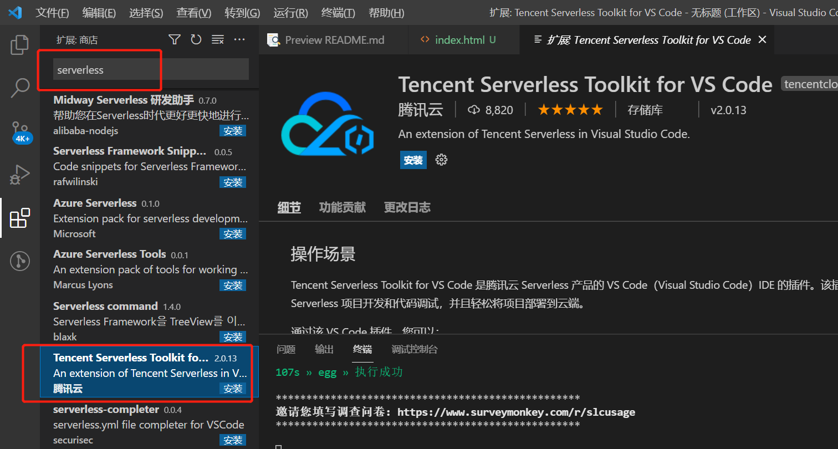Select Serverless Framework Snippets list item
The image size is (838, 449).
(x=150, y=166)
